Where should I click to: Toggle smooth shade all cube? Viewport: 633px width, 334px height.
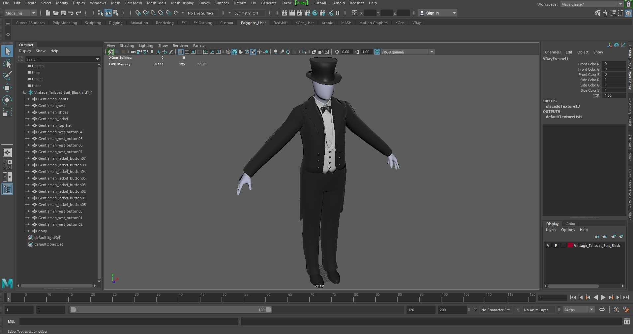point(234,52)
